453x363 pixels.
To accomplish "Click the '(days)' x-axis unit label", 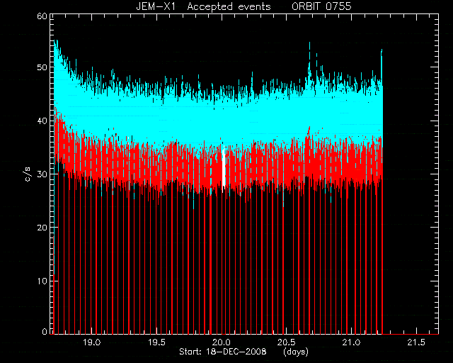I will 296,352.
